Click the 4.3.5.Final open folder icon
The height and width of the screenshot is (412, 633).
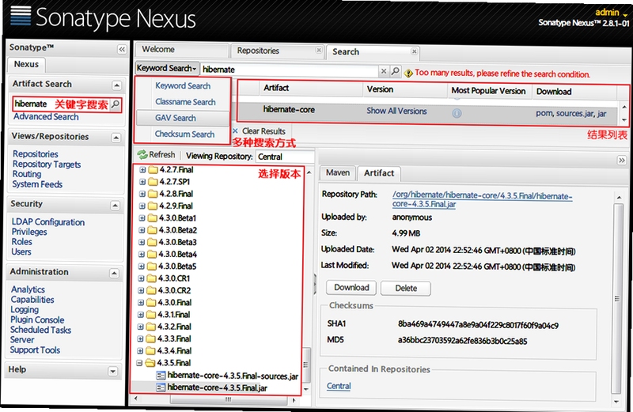pos(150,363)
